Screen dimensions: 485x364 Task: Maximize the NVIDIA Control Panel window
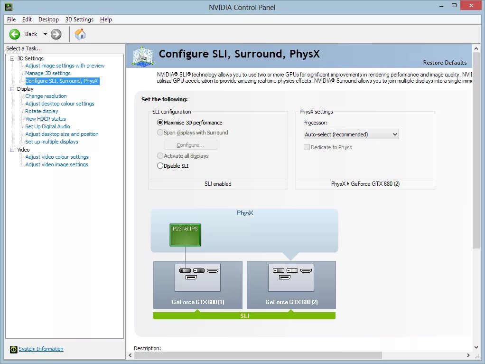click(454, 6)
